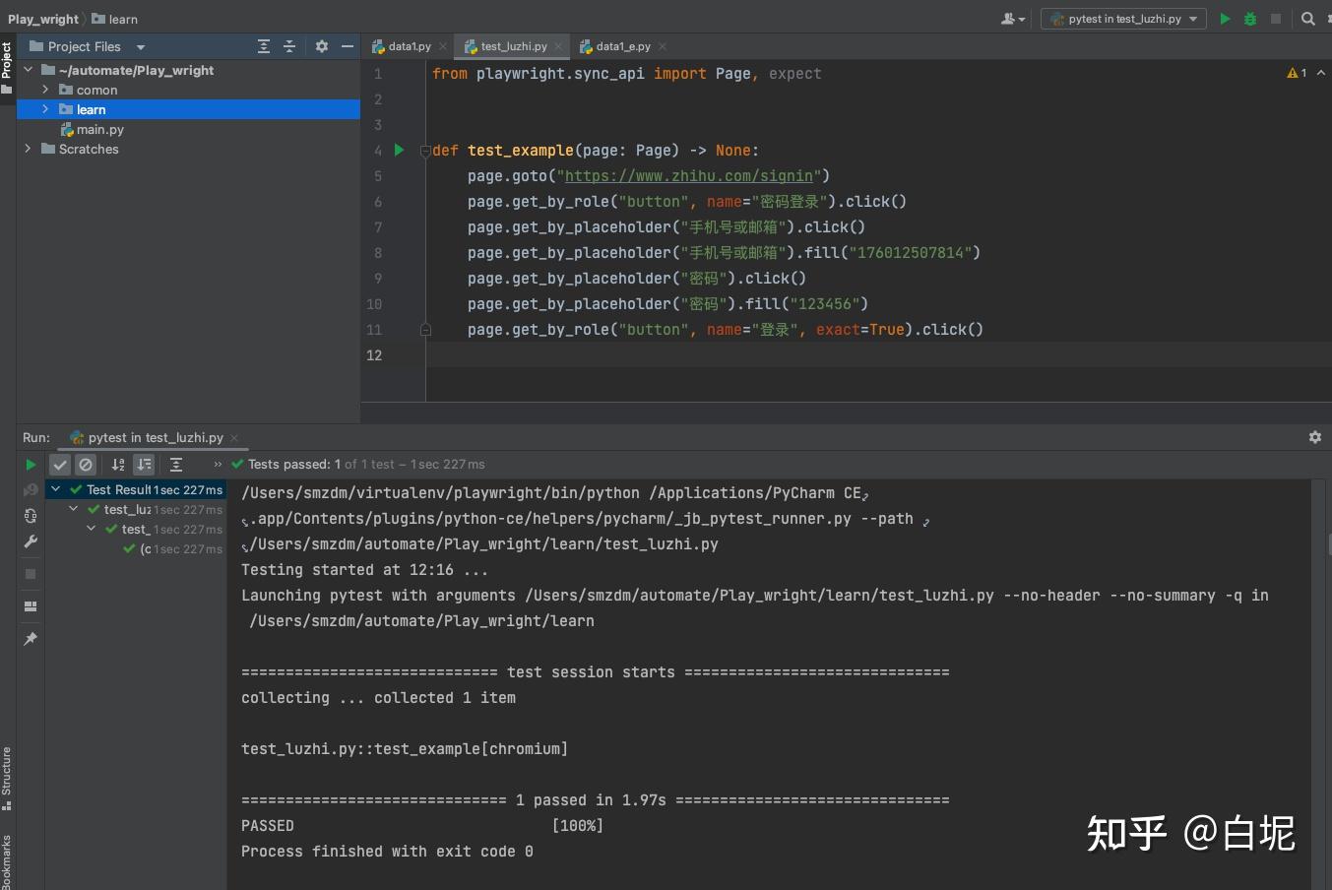The width and height of the screenshot is (1332, 890).
Task: Collapse nested test_ node in results tree
Action: pos(92,529)
